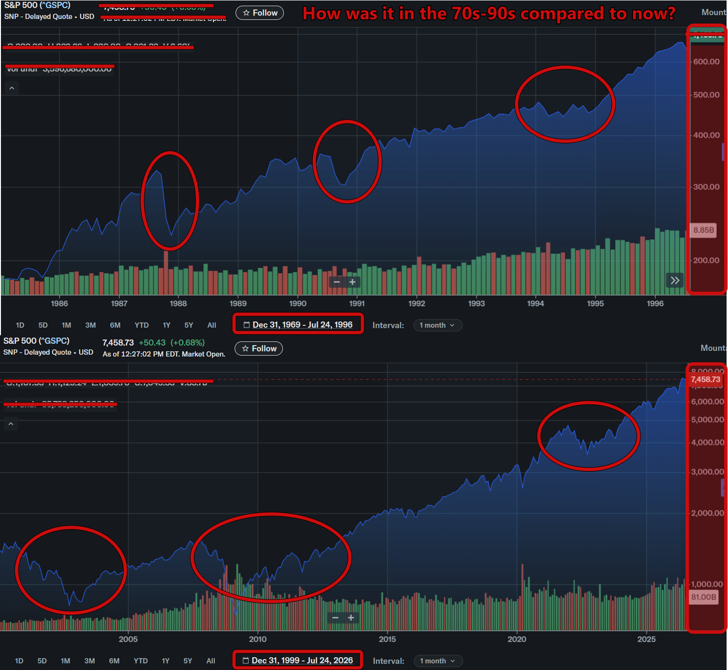This screenshot has width=728, height=670.
Task: Select 3M range under the 2005–2025 chart
Action: click(x=89, y=661)
